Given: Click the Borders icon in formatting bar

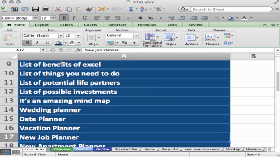Looking at the screenshot, I should pyautogui.click(x=217, y=18).
